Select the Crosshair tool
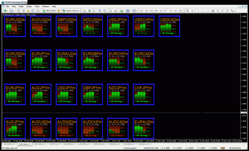This screenshot has width=249, height=151. pyautogui.click(x=192, y=11)
